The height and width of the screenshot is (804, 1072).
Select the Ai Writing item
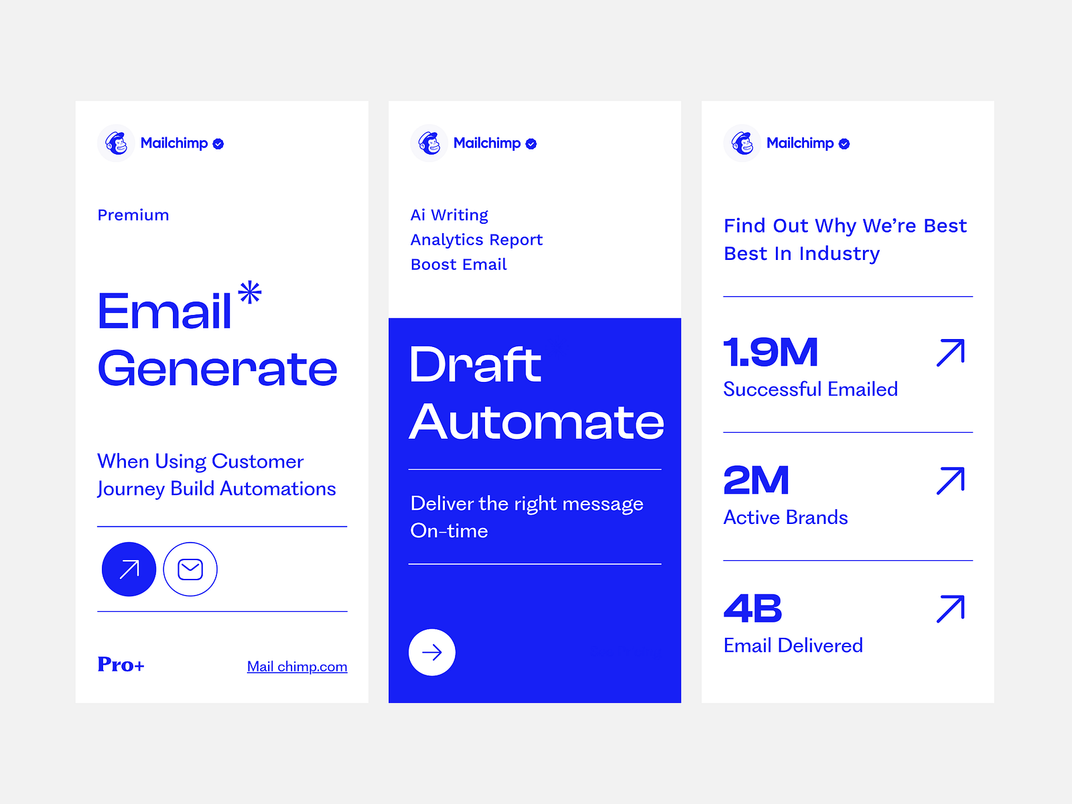(x=450, y=215)
